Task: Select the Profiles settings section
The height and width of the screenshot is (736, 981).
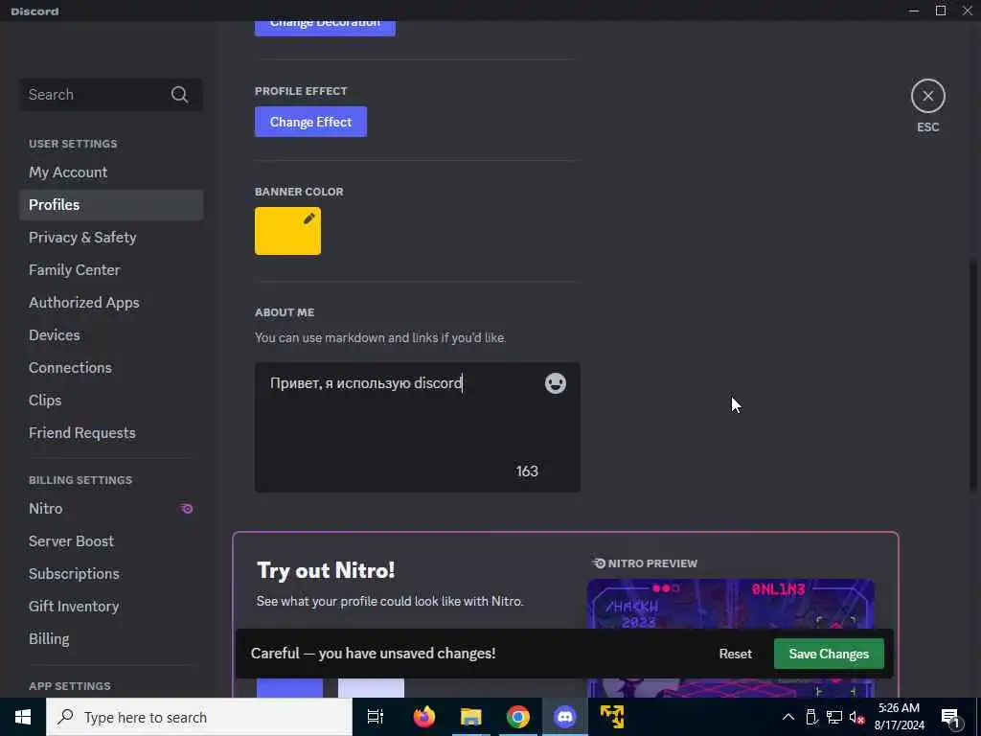Action: click(111, 205)
